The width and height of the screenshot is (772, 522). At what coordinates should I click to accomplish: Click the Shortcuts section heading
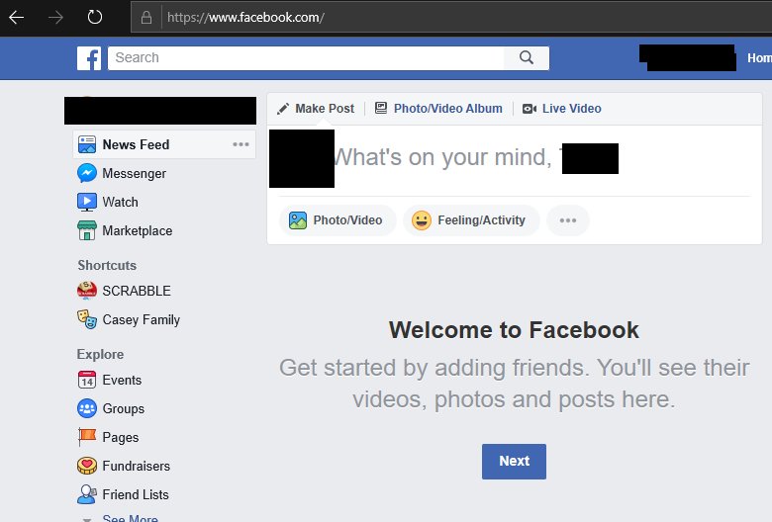tap(107, 265)
